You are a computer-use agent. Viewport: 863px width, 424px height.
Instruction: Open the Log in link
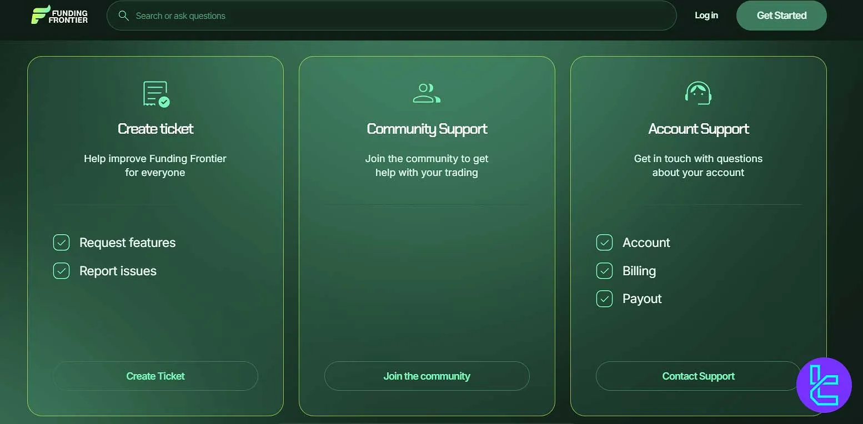click(706, 16)
